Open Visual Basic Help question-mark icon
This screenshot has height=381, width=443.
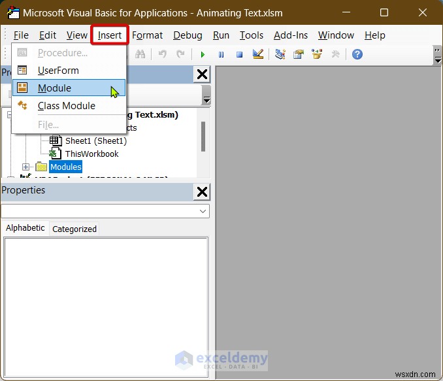tap(357, 54)
